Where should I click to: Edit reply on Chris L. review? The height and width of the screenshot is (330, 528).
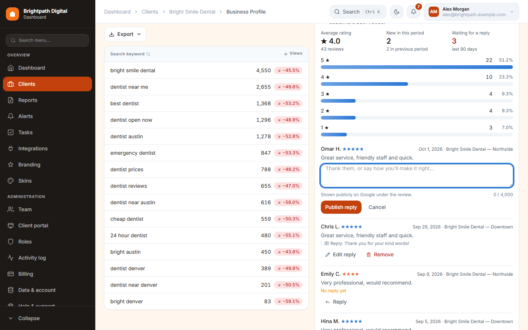pos(341,254)
